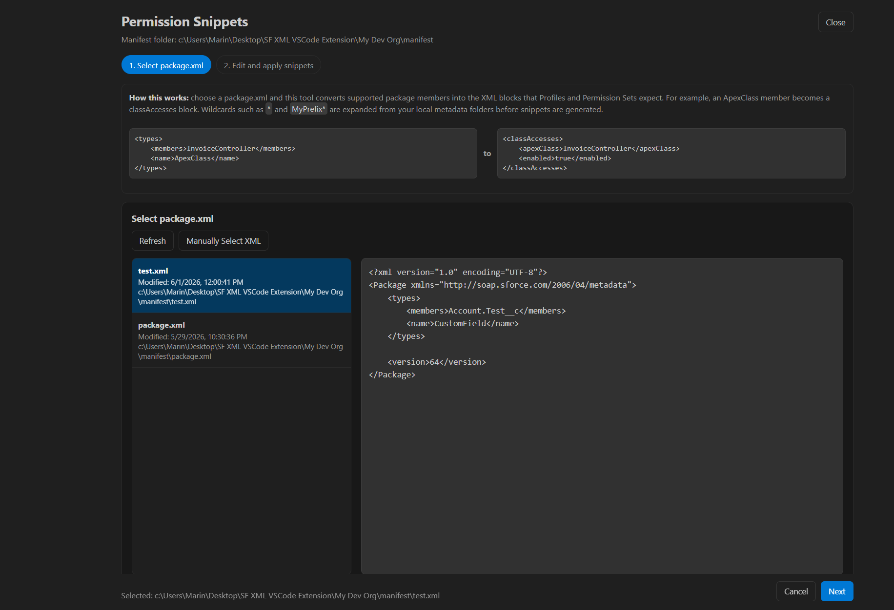
Task: Click package.xml modified date 5/29/2026
Action: click(193, 337)
